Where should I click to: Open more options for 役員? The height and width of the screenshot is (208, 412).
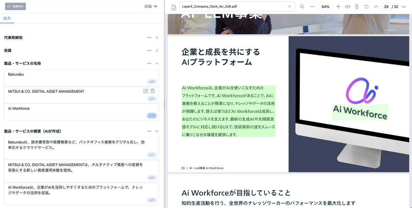[149, 51]
